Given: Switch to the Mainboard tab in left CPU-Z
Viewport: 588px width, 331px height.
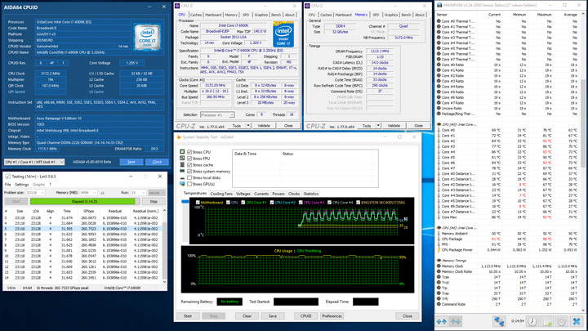Looking at the screenshot, I should tap(213, 15).
